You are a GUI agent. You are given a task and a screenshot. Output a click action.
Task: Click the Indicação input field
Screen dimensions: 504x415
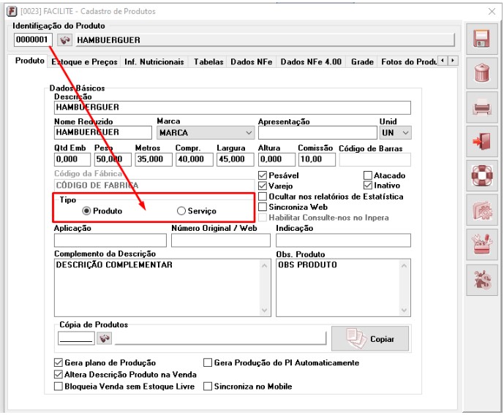point(343,240)
